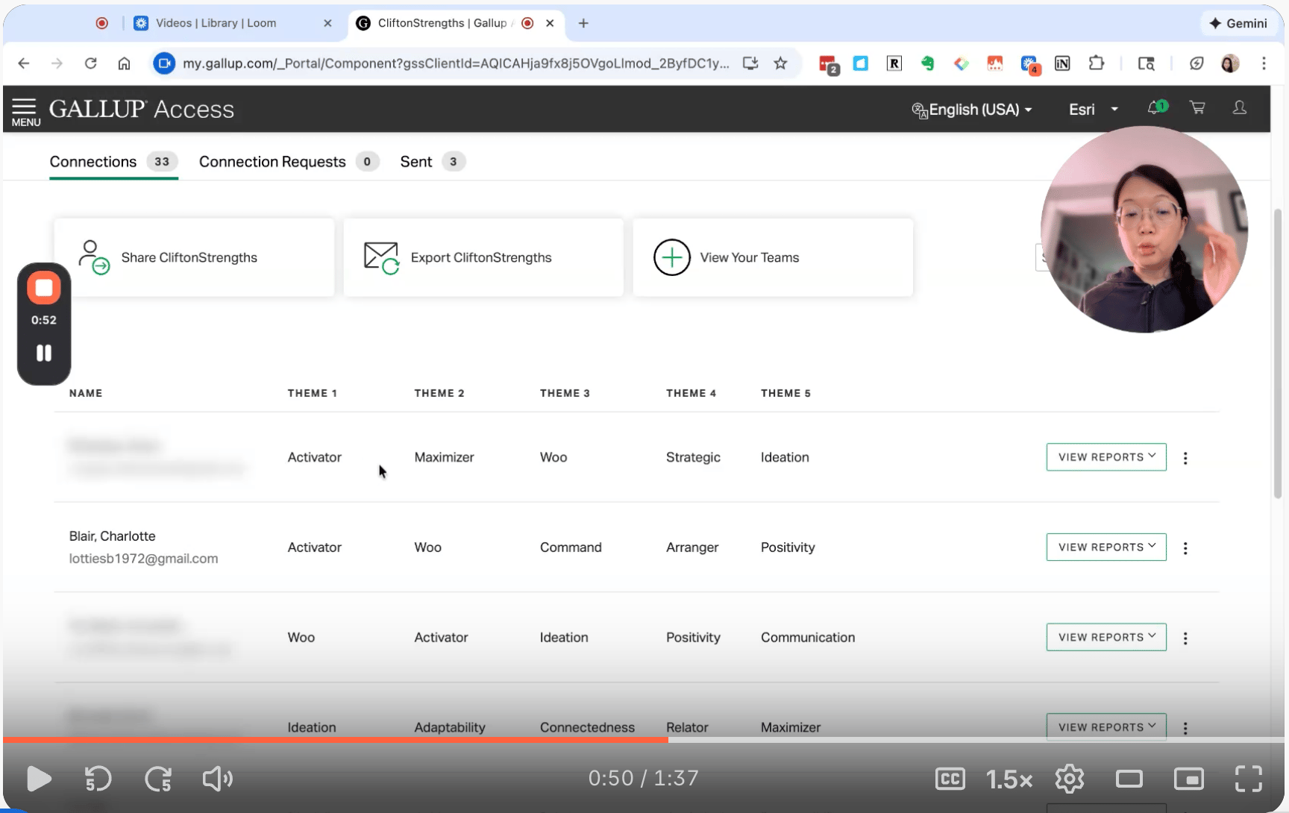Open the Gallup hamburger MENU icon
1289x813 pixels.
[x=25, y=110]
